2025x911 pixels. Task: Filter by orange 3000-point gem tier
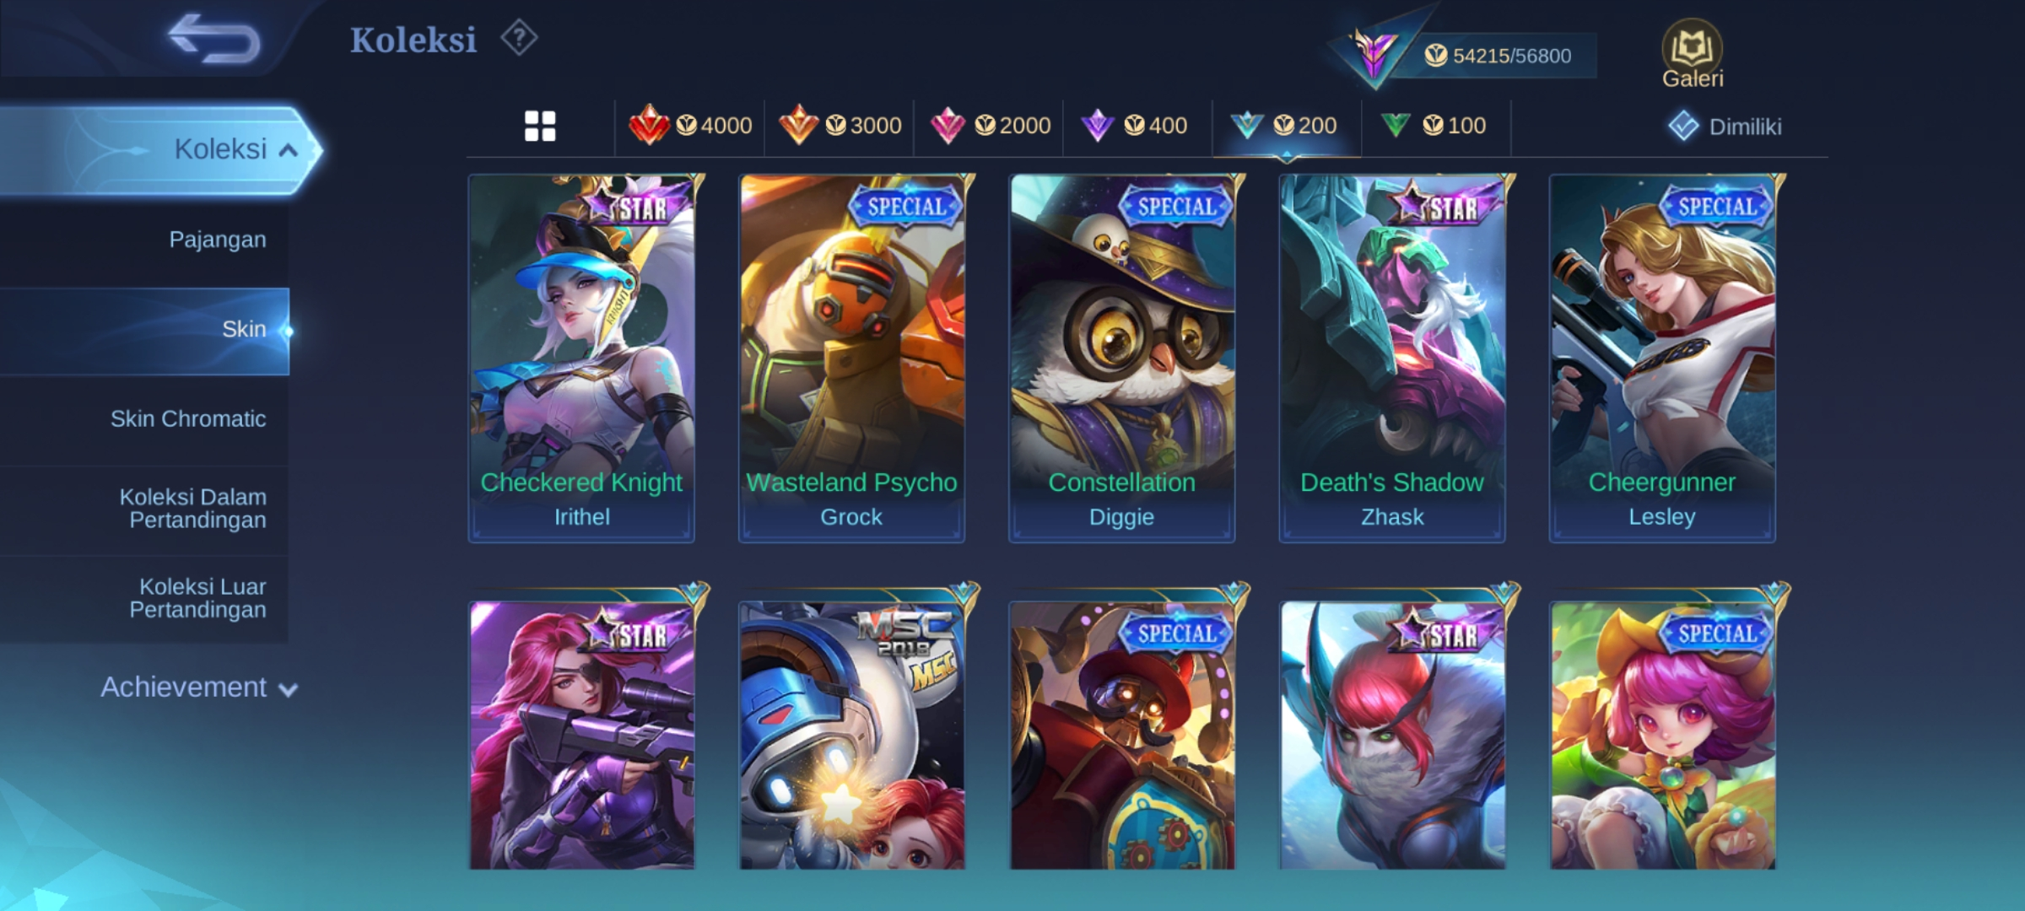840,126
